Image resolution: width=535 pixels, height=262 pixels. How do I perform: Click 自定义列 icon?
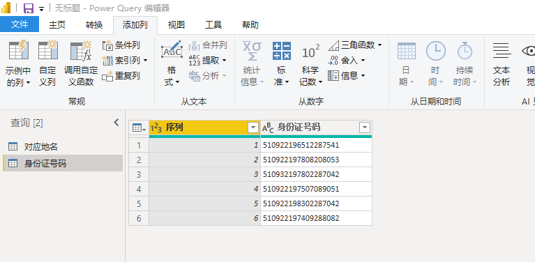(x=47, y=50)
